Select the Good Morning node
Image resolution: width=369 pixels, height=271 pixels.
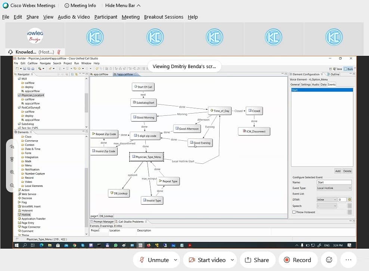143,117
